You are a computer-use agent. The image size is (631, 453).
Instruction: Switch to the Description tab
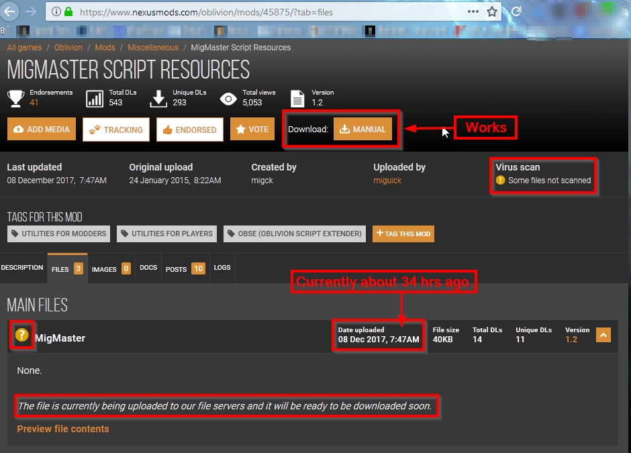pyautogui.click(x=22, y=268)
